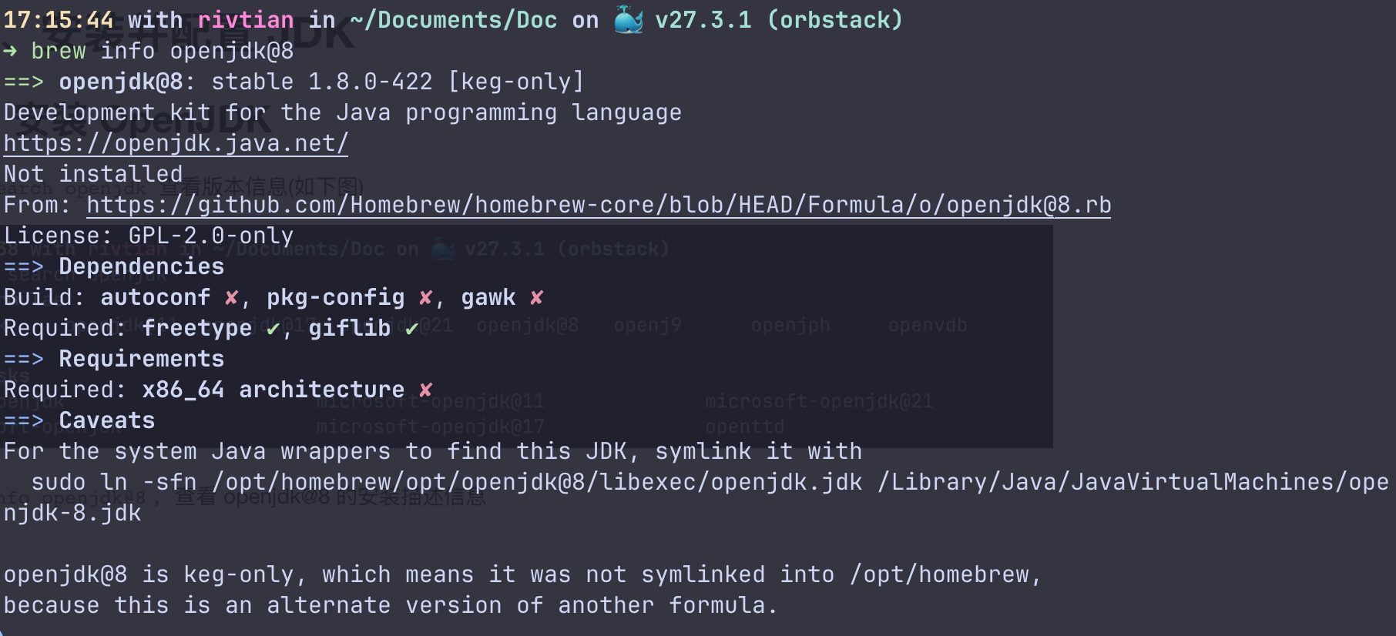The height and width of the screenshot is (636, 1396).
Task: Click the path '~/Documents/Doc' in prompt
Action: click(x=453, y=20)
